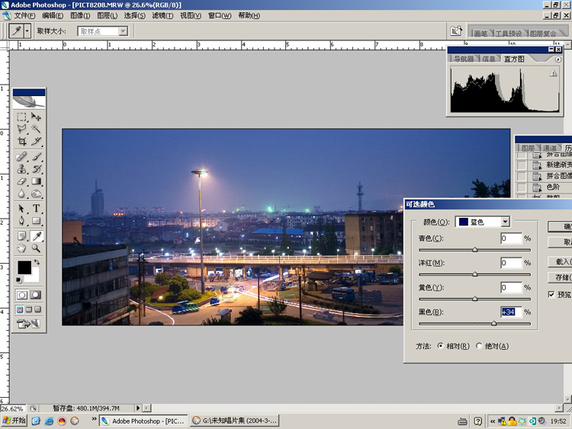Click the 存储 button in dialog
The image size is (572, 429).
(561, 277)
